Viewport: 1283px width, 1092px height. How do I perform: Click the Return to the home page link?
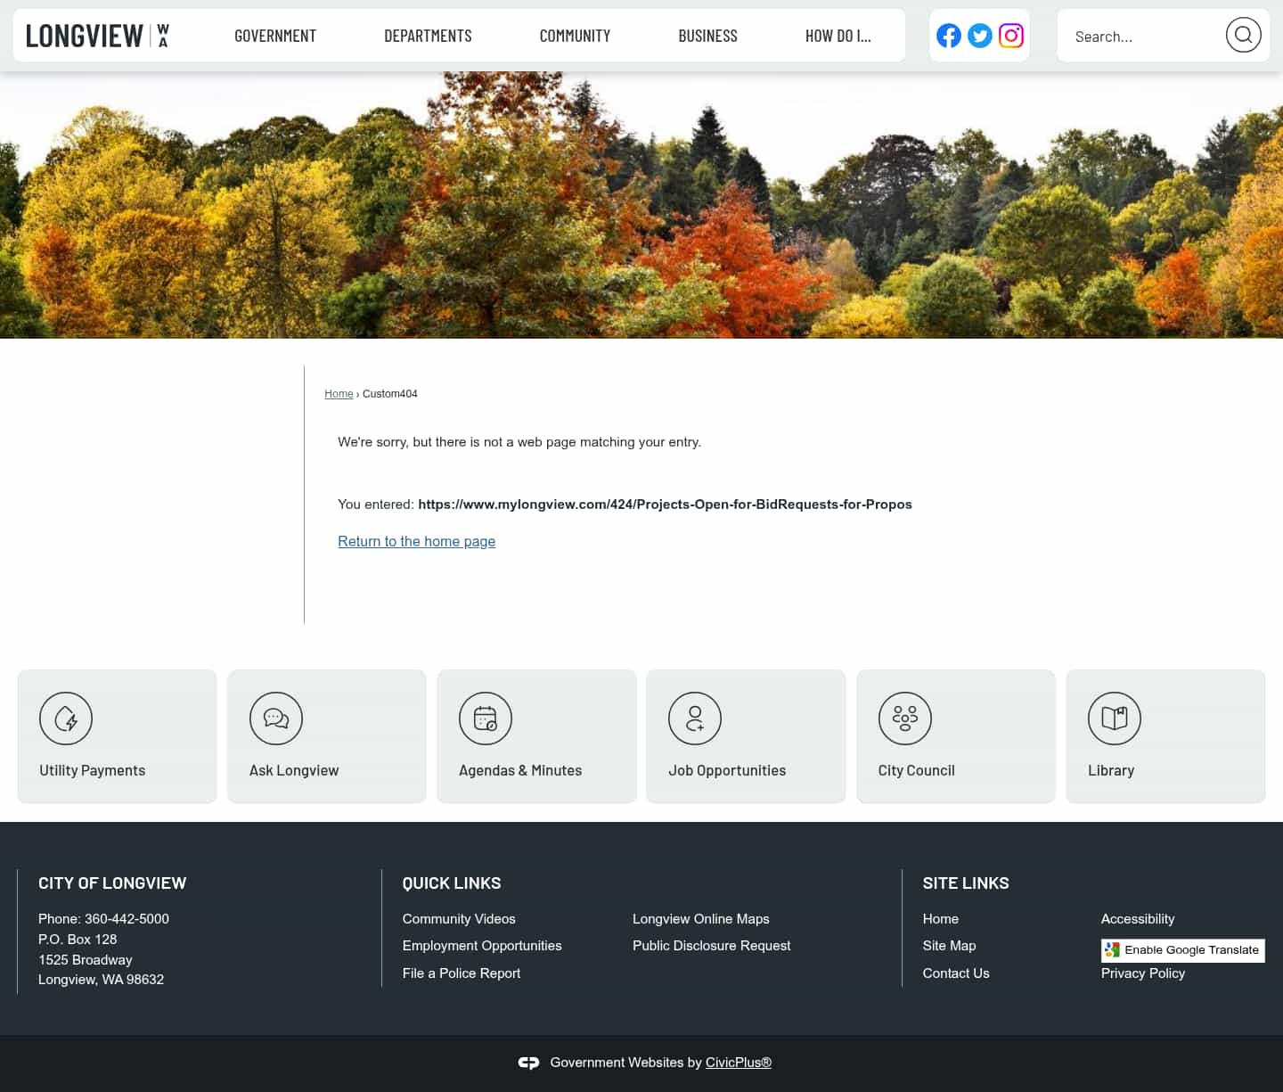click(x=416, y=541)
